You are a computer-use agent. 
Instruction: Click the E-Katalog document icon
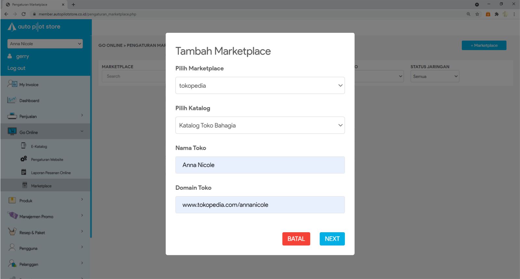(x=24, y=146)
